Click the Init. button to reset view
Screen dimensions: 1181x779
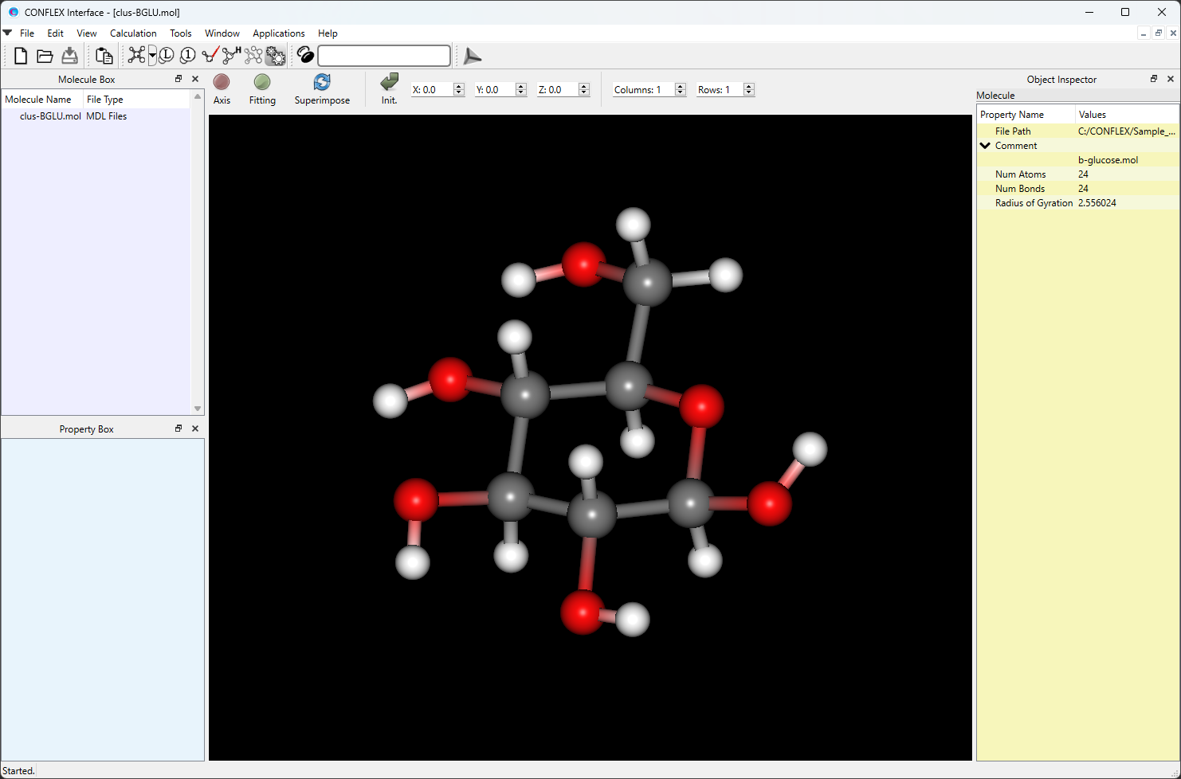389,88
